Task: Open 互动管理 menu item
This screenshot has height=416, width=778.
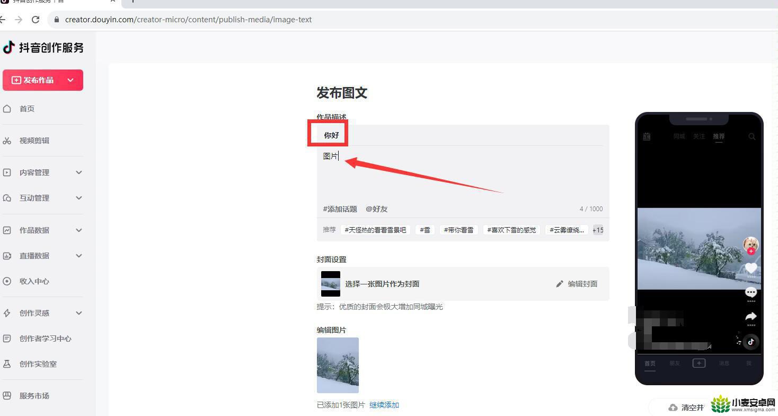Action: (34, 198)
